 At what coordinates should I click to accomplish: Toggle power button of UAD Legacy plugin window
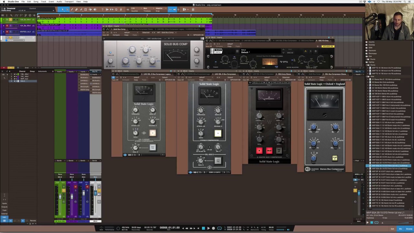114,77
